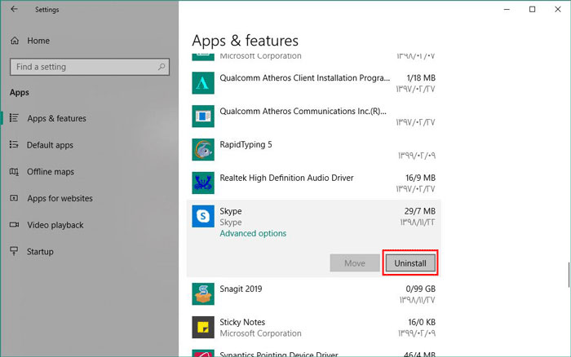Viewport: 571px width, 357px height.
Task: Click the Qualcomm Atheros Client Installation icon
Action: (203, 83)
